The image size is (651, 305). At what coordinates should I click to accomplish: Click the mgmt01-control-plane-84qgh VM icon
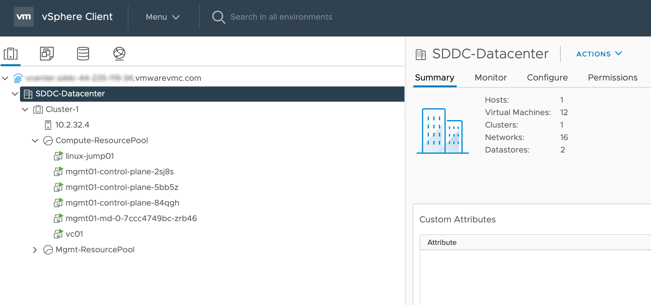pyautogui.click(x=58, y=203)
